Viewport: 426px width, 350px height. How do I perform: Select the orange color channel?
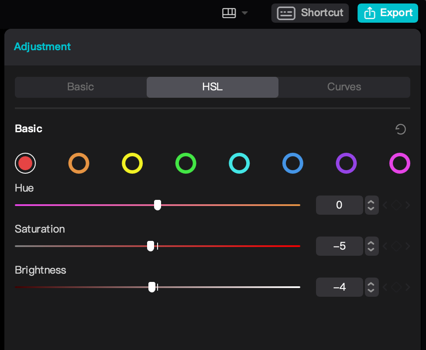[79, 163]
